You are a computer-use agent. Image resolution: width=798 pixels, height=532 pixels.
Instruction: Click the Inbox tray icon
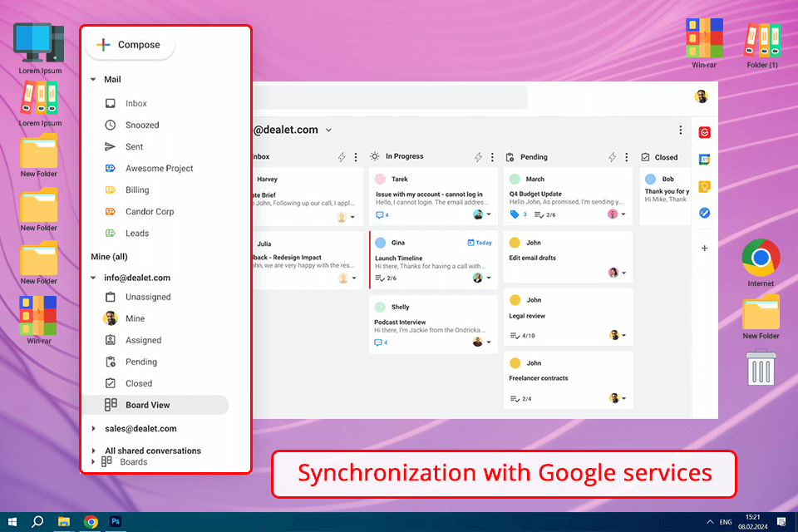click(110, 103)
